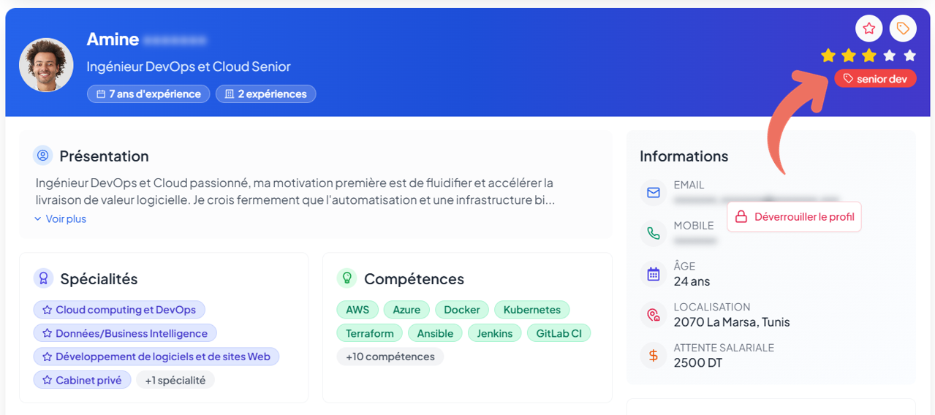
Task: Click the age calendar icon
Action: [x=653, y=275]
